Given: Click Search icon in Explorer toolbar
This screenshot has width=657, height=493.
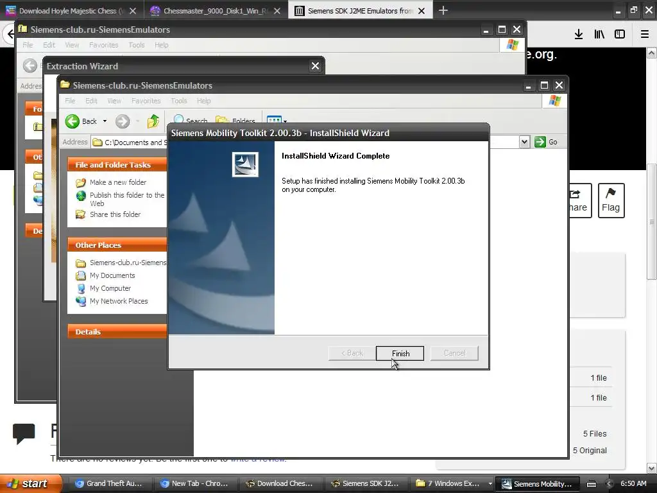Looking at the screenshot, I should 179,119.
